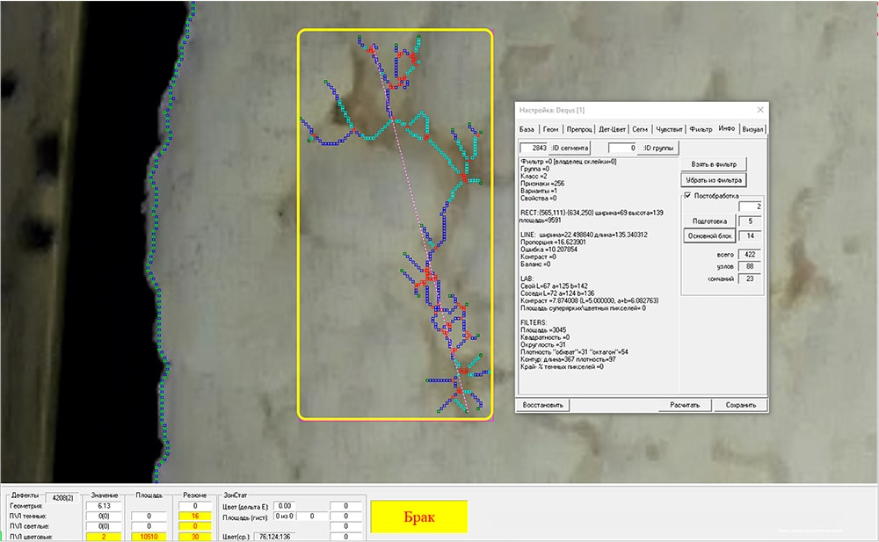
Task: Show the Визуал tab
Action: click(752, 129)
